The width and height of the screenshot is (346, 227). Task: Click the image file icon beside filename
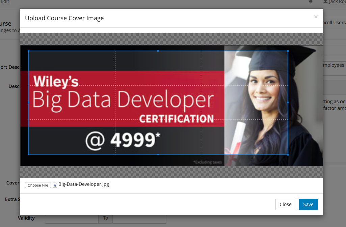pos(55,185)
